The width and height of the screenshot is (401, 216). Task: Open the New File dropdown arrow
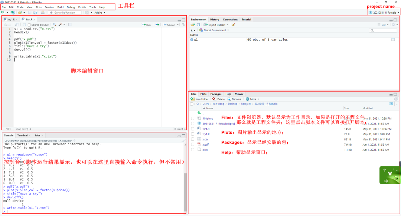tap(7, 13)
